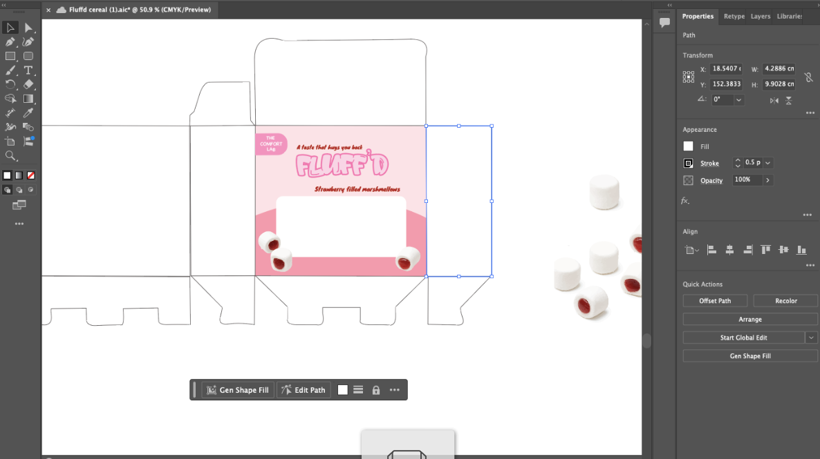Align objects to horizontal left

coord(711,250)
